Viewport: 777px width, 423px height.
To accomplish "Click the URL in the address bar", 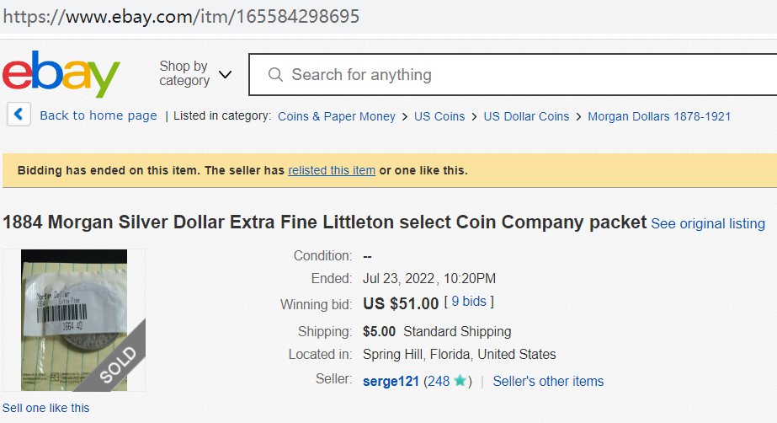I will [181, 16].
